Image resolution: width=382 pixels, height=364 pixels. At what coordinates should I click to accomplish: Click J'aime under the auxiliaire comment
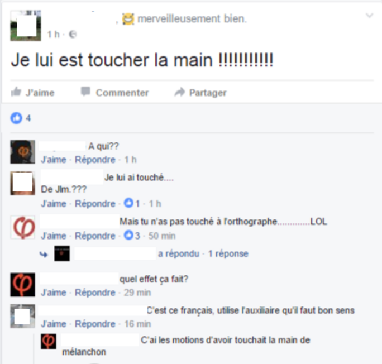click(x=54, y=324)
